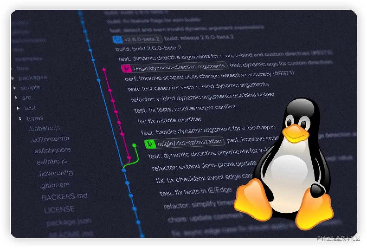Open the .gitignore file
Screen dimensions: 367x248
[x=55, y=185]
